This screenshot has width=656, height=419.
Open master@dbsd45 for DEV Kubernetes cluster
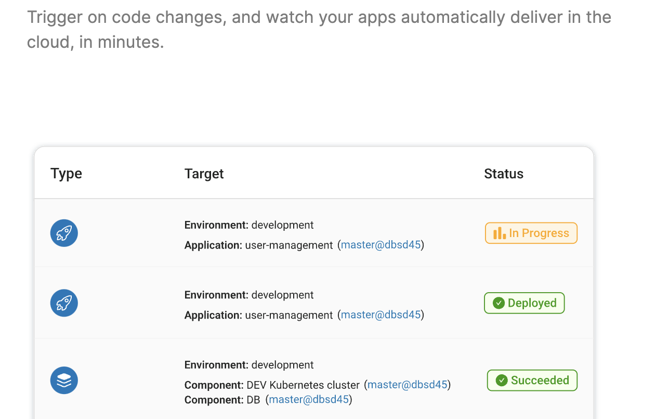[407, 385]
